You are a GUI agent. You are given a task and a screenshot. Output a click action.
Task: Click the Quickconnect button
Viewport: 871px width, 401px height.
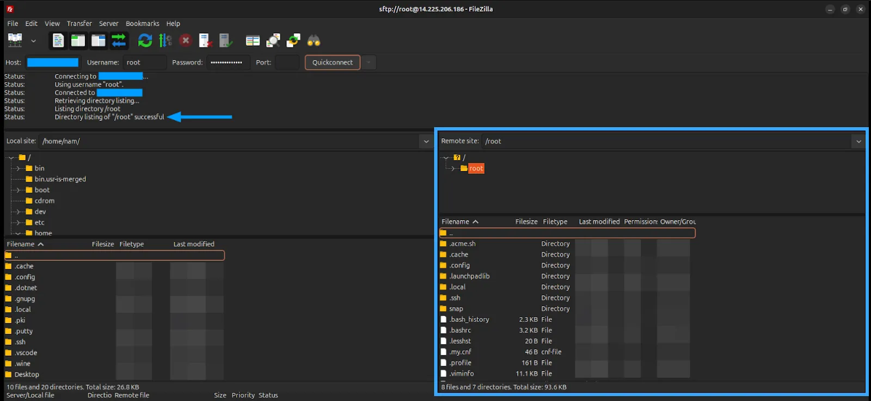pyautogui.click(x=333, y=62)
